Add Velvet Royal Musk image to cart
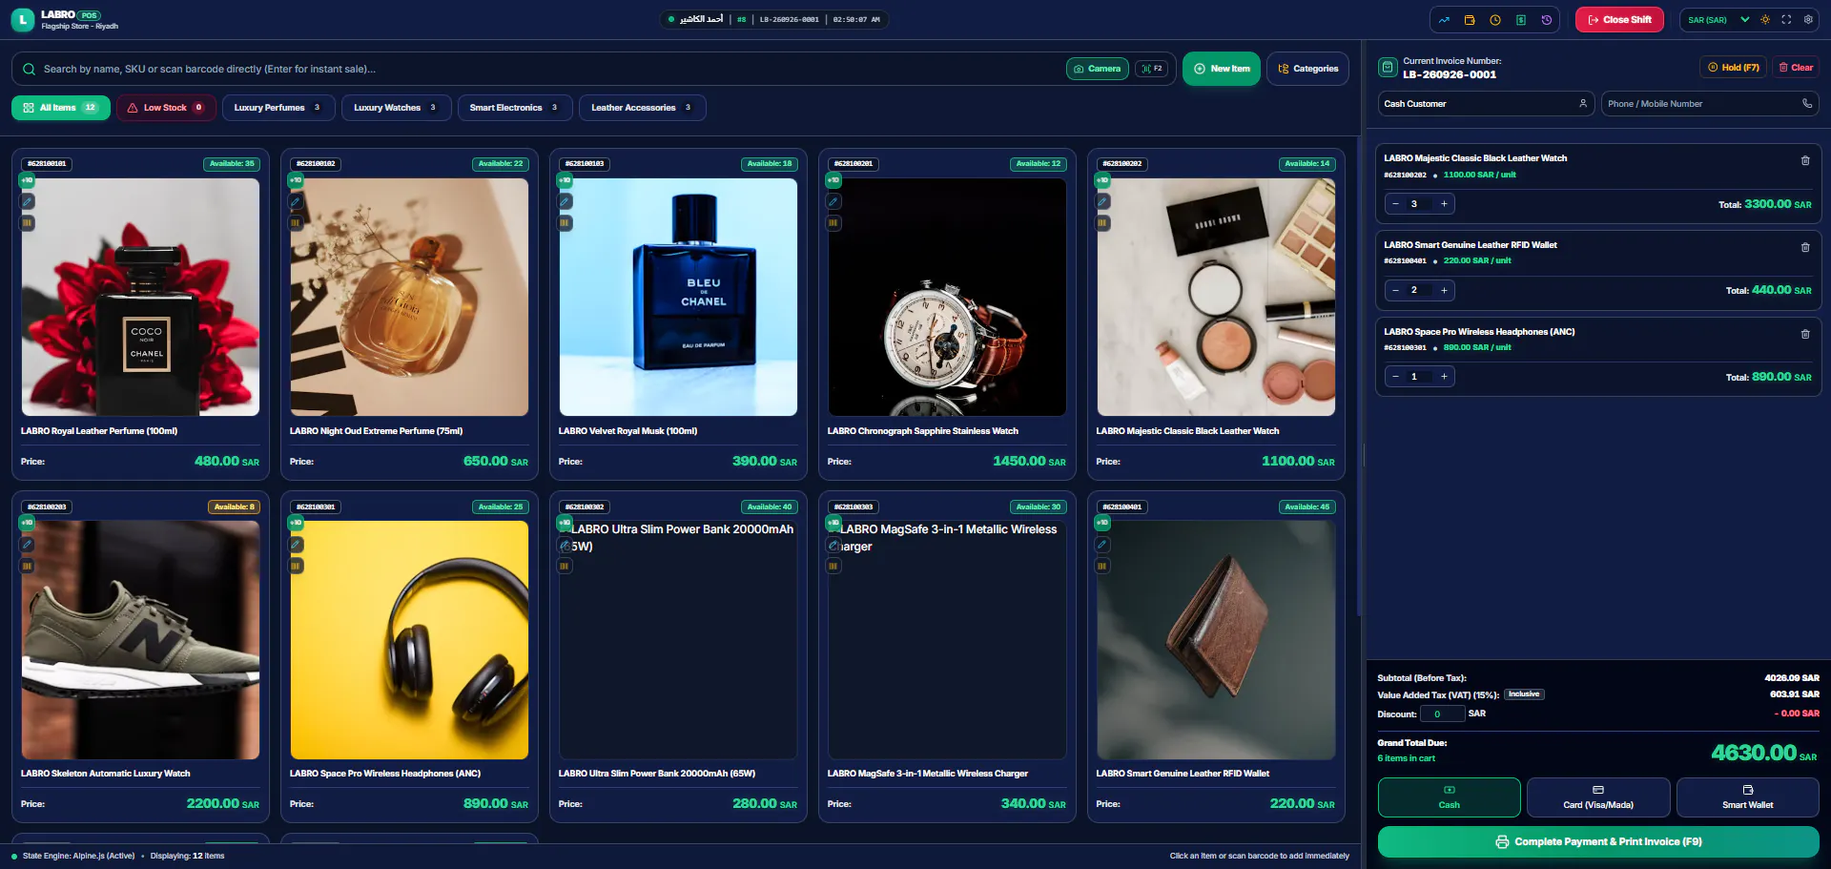 pos(678,297)
